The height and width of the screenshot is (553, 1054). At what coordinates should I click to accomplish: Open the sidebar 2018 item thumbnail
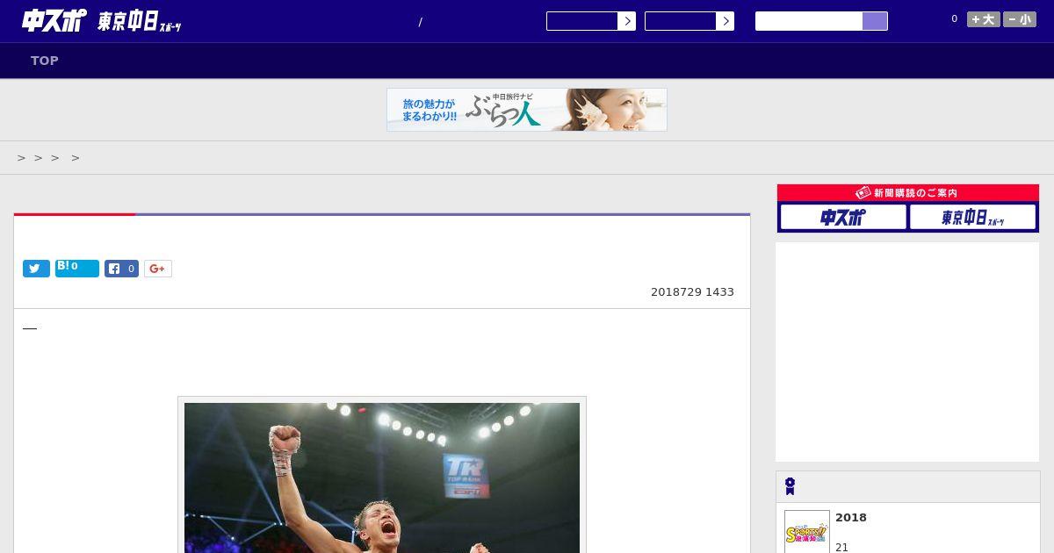(807, 532)
